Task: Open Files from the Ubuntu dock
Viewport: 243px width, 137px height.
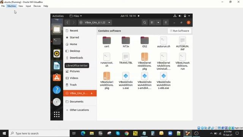Action: click(x=57, y=29)
